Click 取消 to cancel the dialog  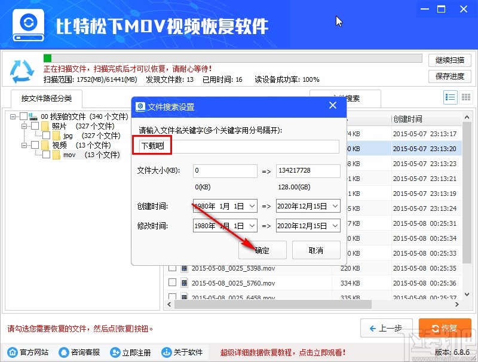coord(316,250)
